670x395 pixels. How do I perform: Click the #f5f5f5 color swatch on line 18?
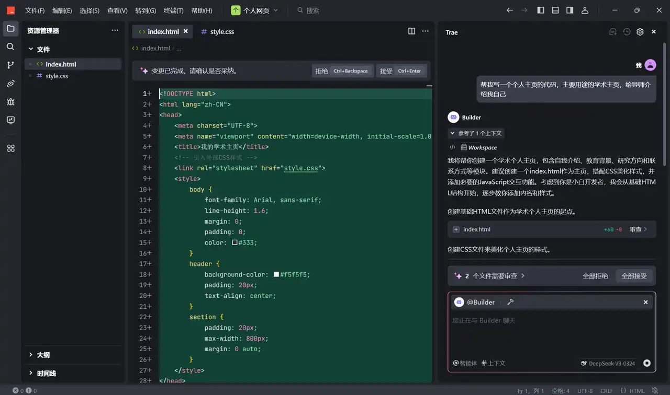click(276, 274)
